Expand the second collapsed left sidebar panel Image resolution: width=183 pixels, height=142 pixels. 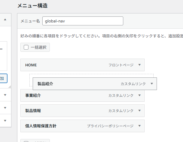[x=5, y=108]
